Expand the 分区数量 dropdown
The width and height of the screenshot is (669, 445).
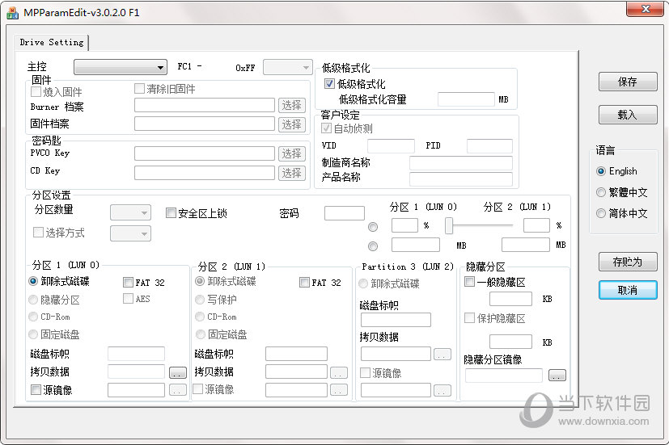click(130, 212)
